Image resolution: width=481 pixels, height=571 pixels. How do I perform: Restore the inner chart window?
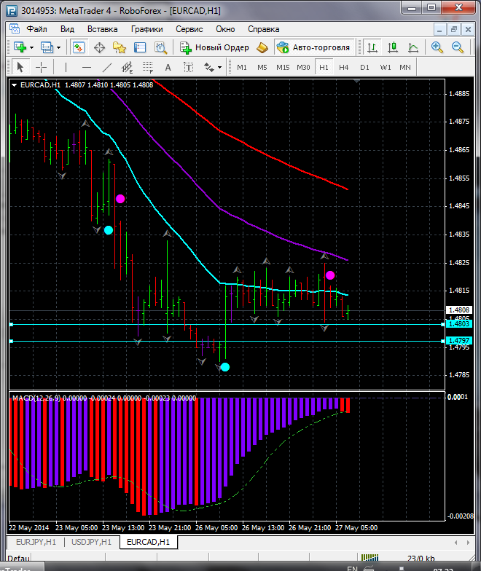coord(453,29)
